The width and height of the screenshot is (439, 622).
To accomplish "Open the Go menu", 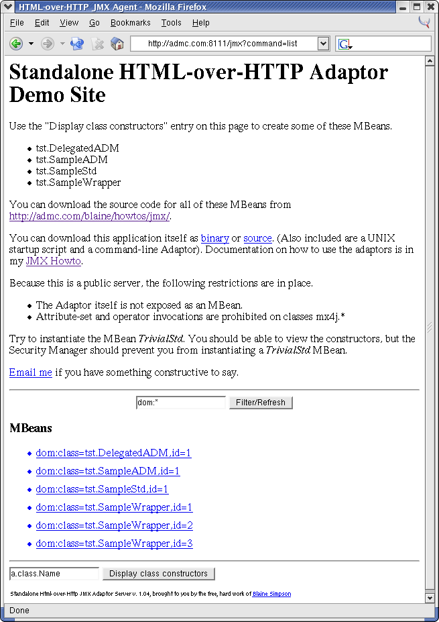I will pyautogui.click(x=95, y=23).
